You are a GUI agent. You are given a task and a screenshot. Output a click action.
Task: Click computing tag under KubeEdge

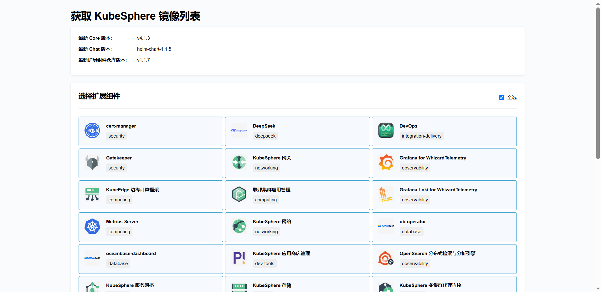[x=119, y=200]
